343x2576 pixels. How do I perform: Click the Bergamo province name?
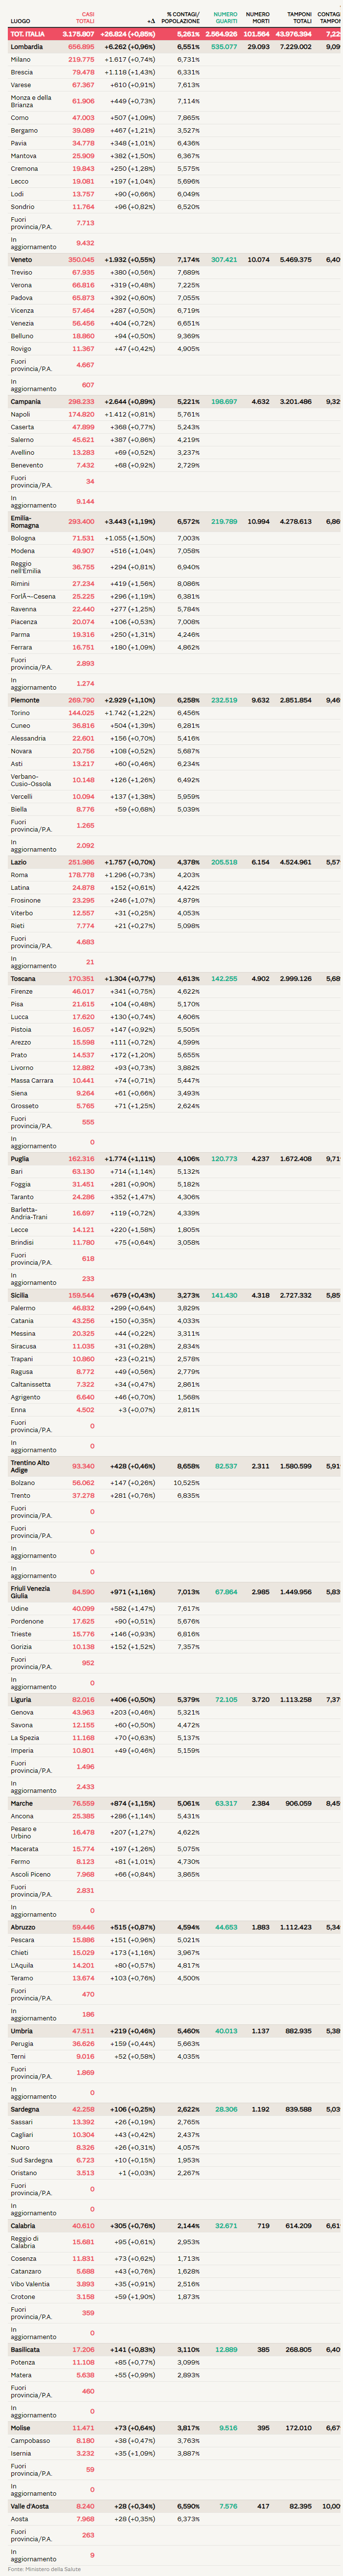coord(24,131)
